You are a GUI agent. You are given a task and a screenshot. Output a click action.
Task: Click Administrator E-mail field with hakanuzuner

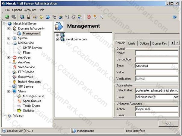coord(157,97)
